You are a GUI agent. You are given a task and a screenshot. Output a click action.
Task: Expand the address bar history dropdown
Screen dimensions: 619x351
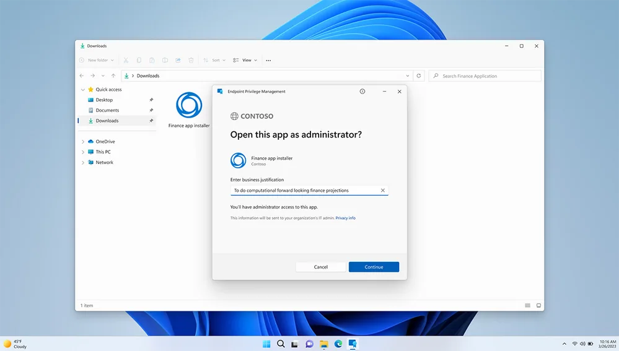tap(408, 76)
